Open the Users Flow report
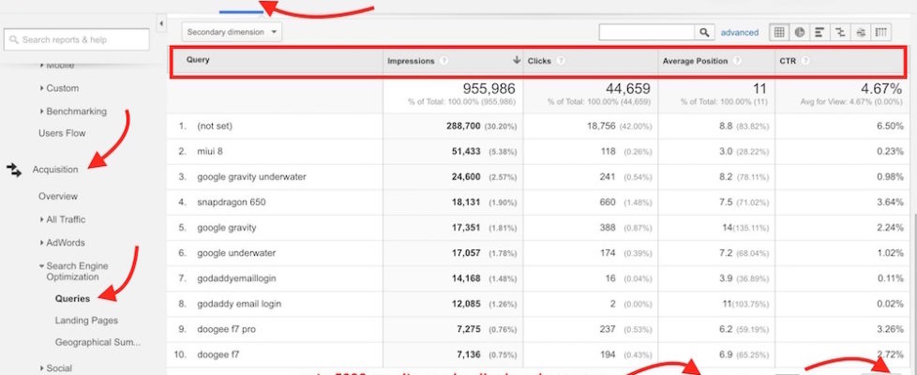The width and height of the screenshot is (917, 375). [61, 133]
